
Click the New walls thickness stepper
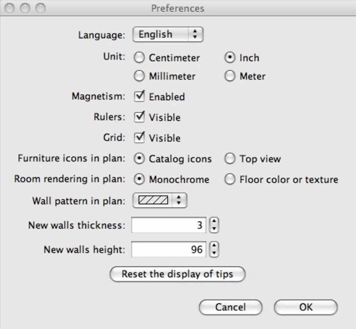pyautogui.click(x=214, y=225)
